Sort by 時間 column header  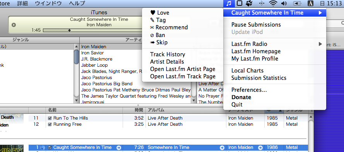(134, 110)
